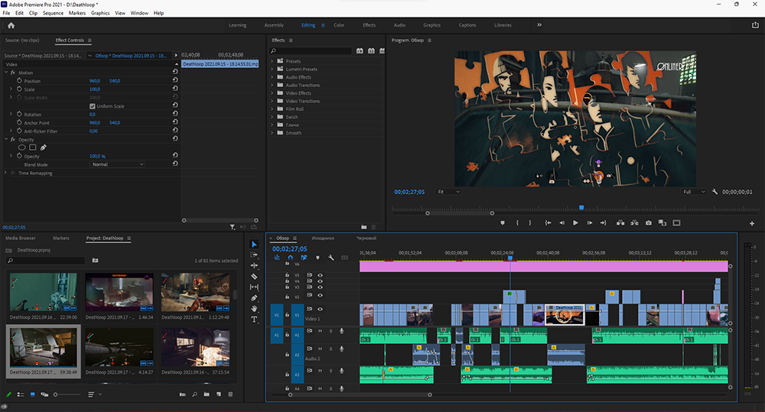Hide the Video 1 track output

tap(320, 310)
